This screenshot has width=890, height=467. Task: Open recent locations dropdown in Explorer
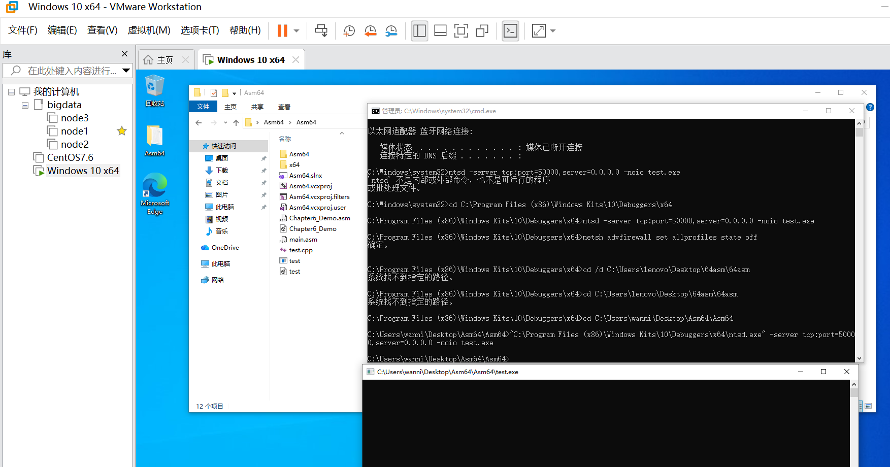pos(225,122)
